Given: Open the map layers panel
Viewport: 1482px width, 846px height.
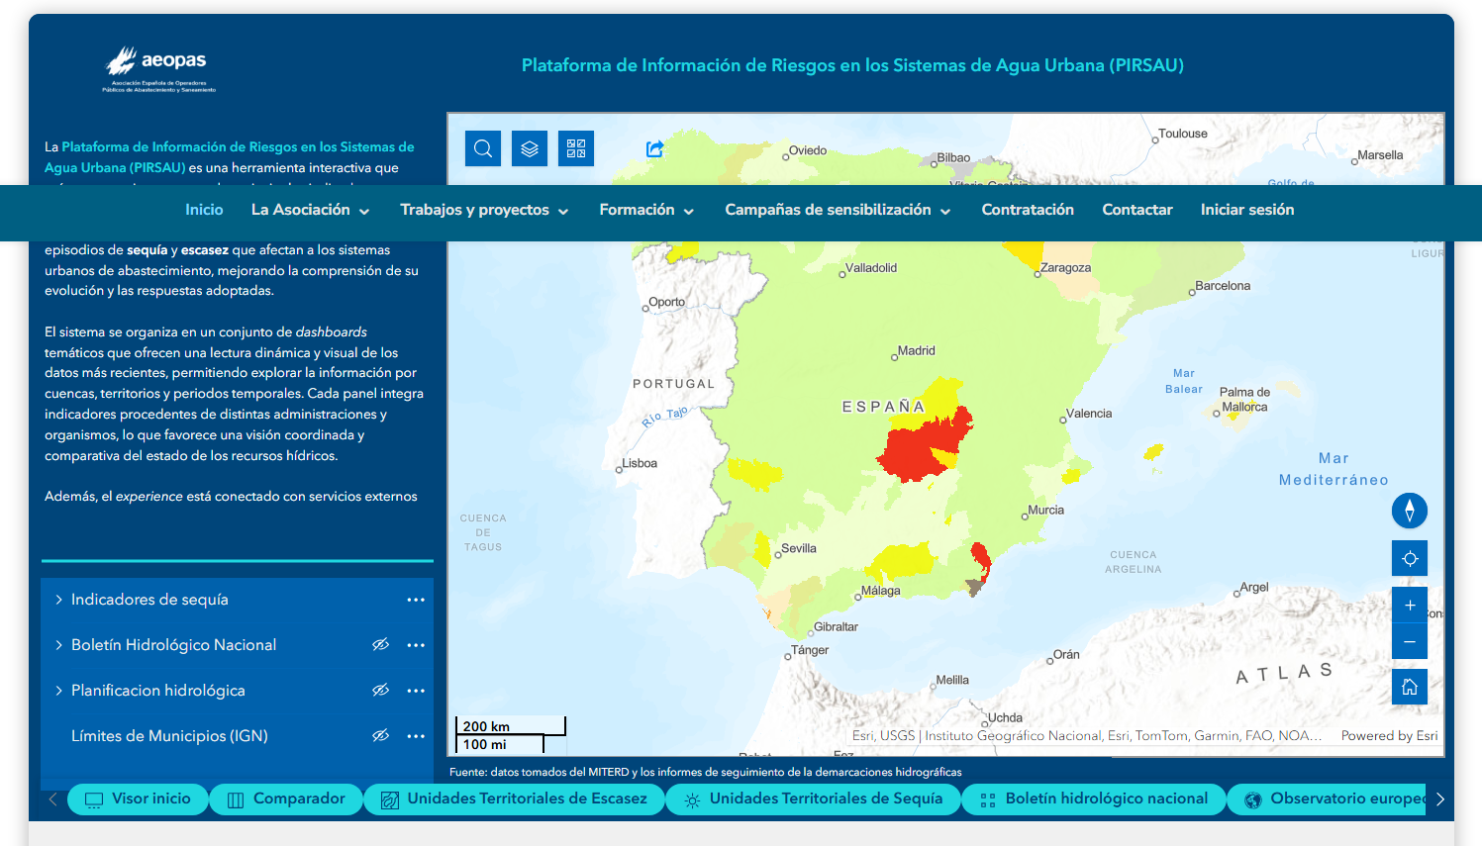Looking at the screenshot, I should tap(530, 148).
